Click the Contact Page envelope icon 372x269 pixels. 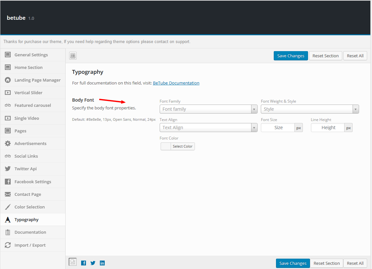point(7,194)
